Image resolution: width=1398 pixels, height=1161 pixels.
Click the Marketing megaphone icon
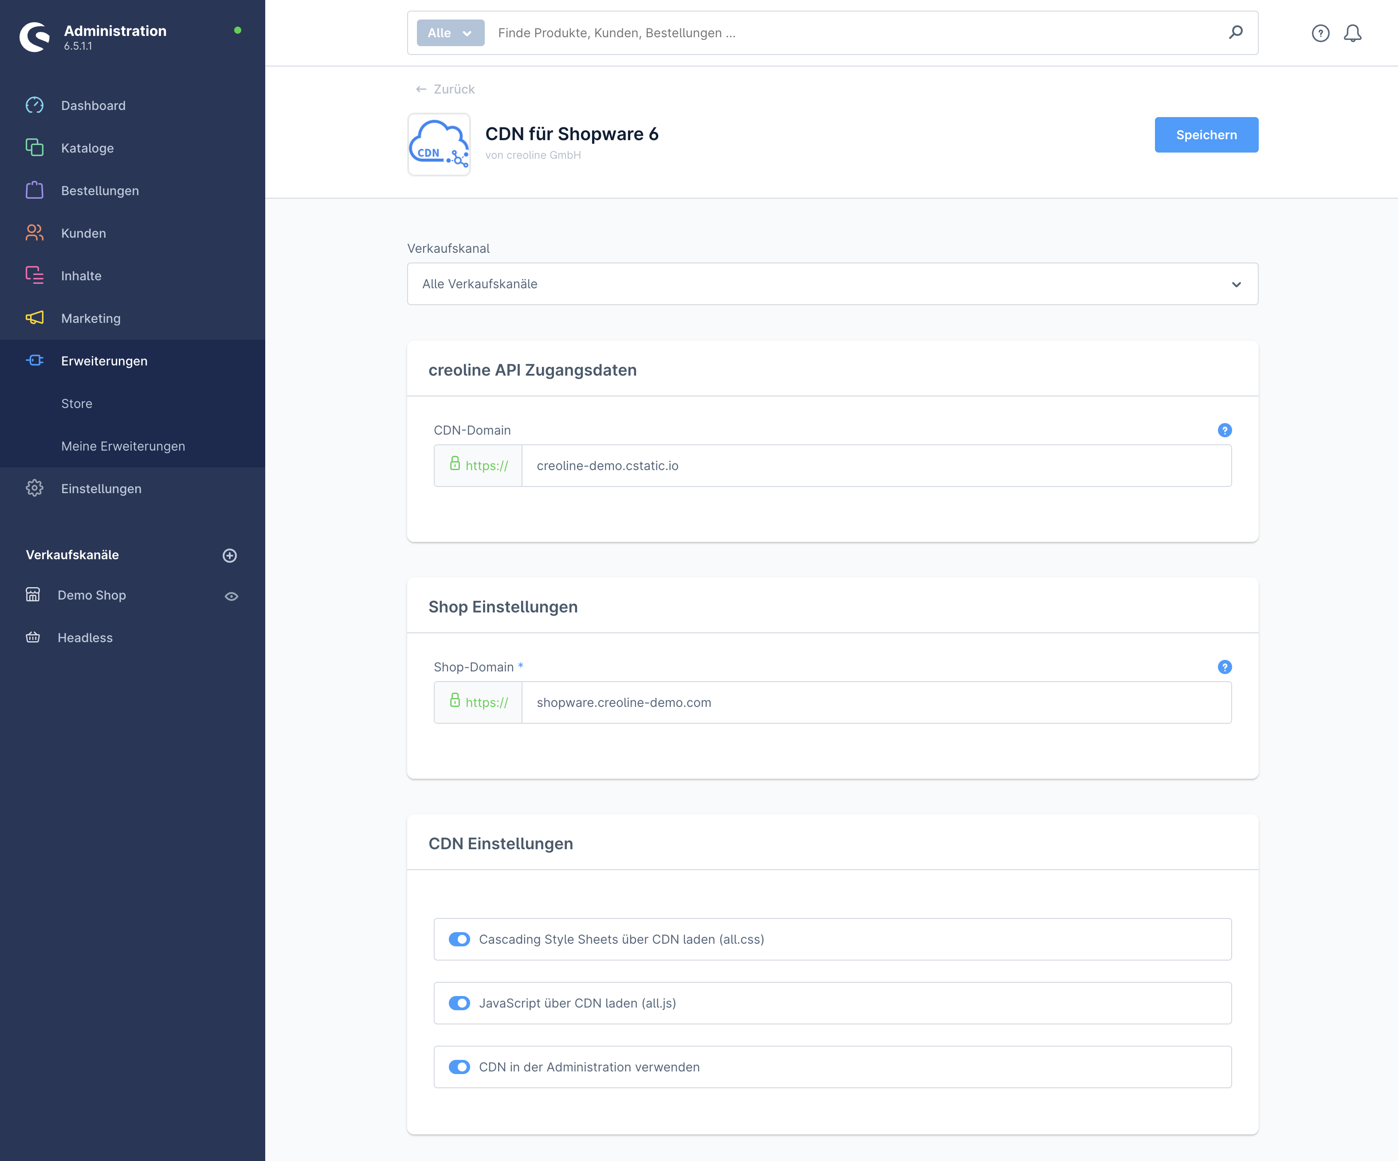[x=35, y=318]
